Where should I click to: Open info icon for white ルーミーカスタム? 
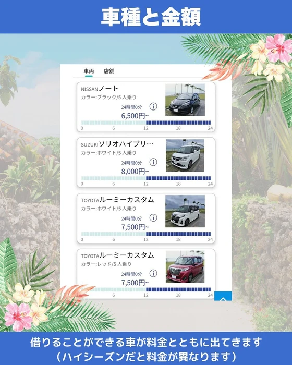point(153,217)
